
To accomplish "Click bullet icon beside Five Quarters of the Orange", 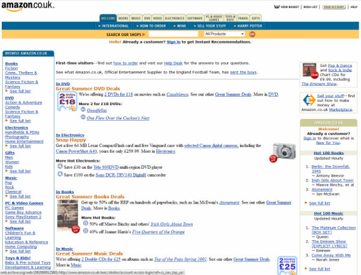I will click(x=85, y=231).
